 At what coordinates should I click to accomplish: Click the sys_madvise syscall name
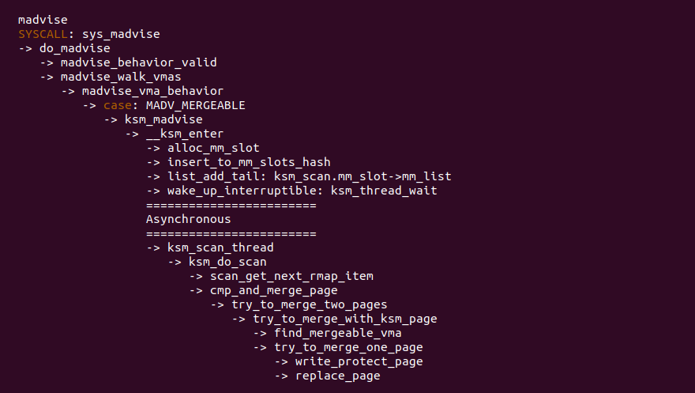coord(121,33)
